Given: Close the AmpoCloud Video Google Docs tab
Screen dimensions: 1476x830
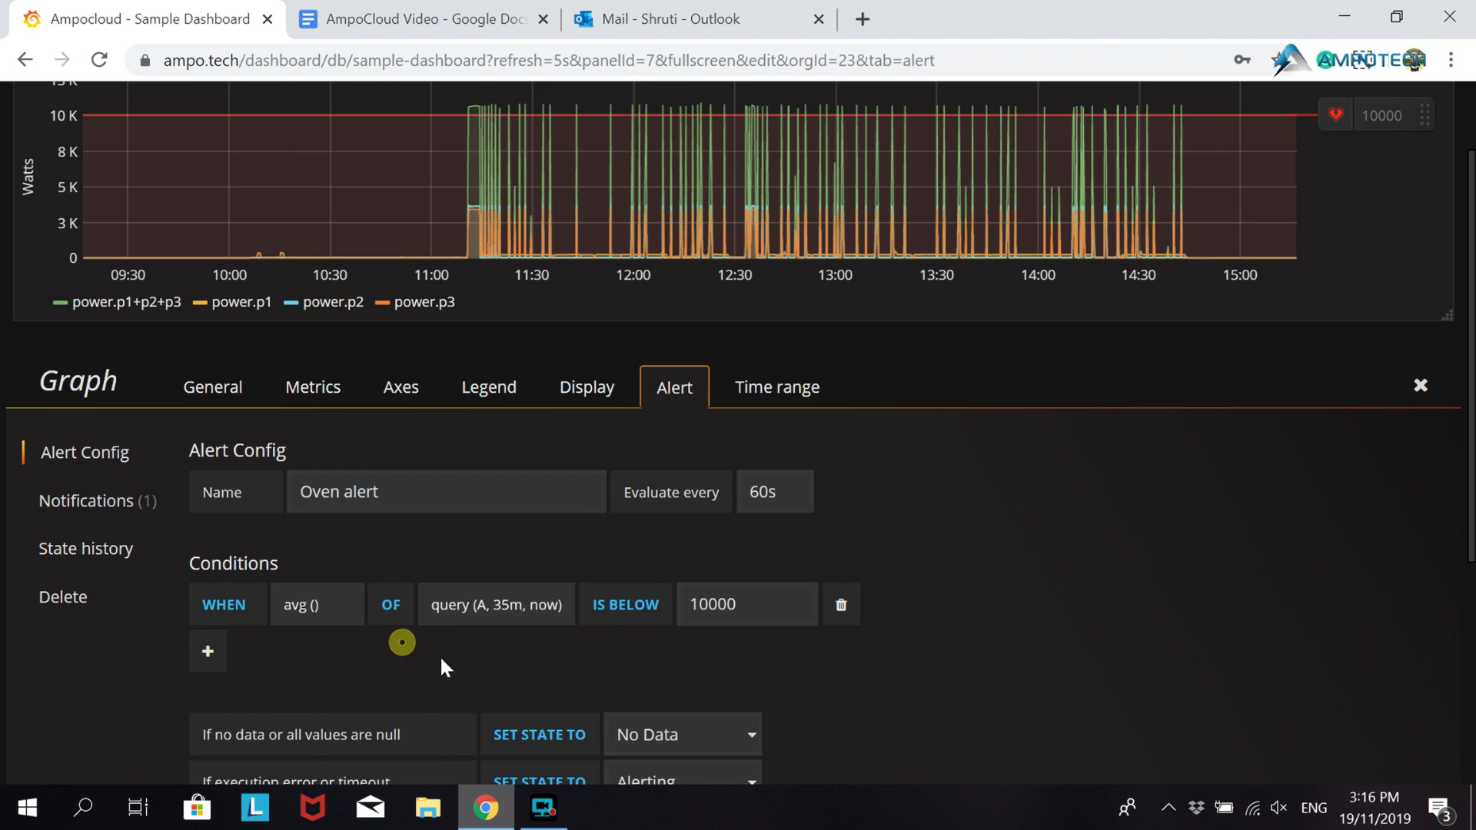Looking at the screenshot, I should [543, 19].
